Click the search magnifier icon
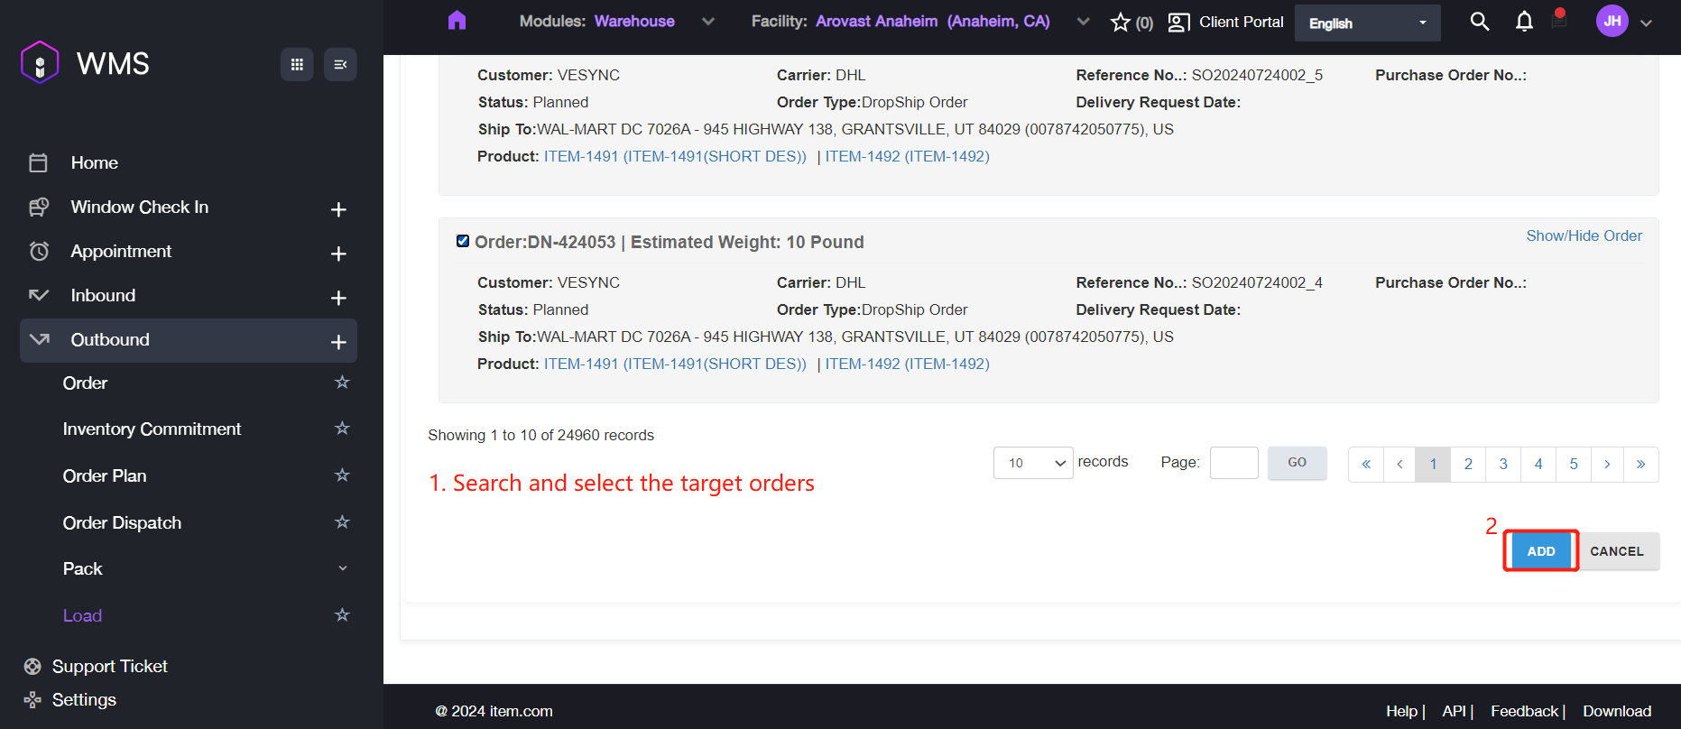Viewport: 1681px width, 729px height. [1479, 21]
